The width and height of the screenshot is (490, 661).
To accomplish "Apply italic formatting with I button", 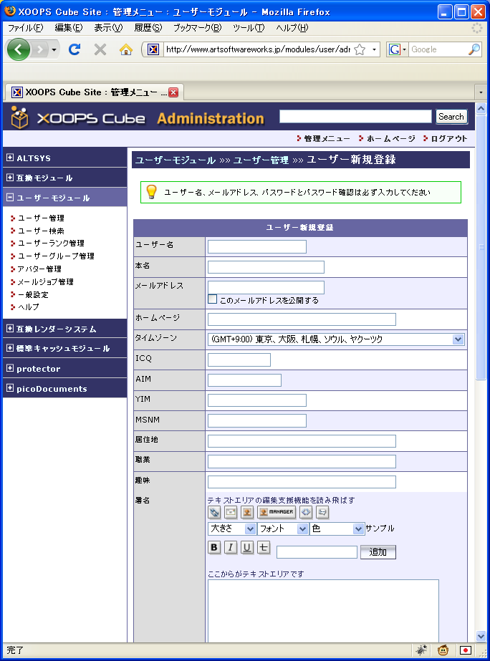I will coord(231,548).
